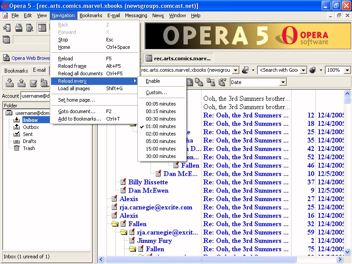Viewport: 352px width, 264px height.
Task: Click the newsreader icon immediately left of Date
Action: [x=222, y=82]
